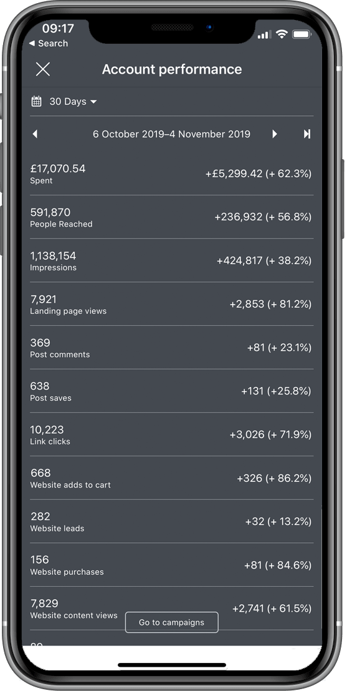
Task: Tap the Website leads row
Action: (171, 521)
